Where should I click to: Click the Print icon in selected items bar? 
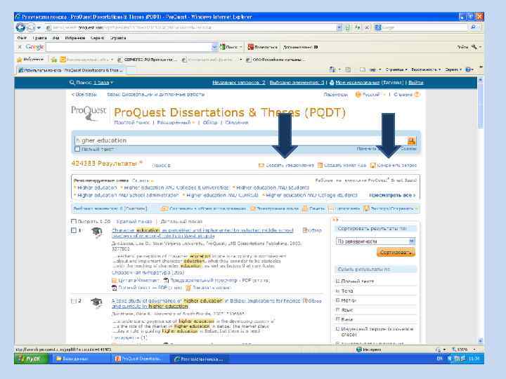[304, 209]
